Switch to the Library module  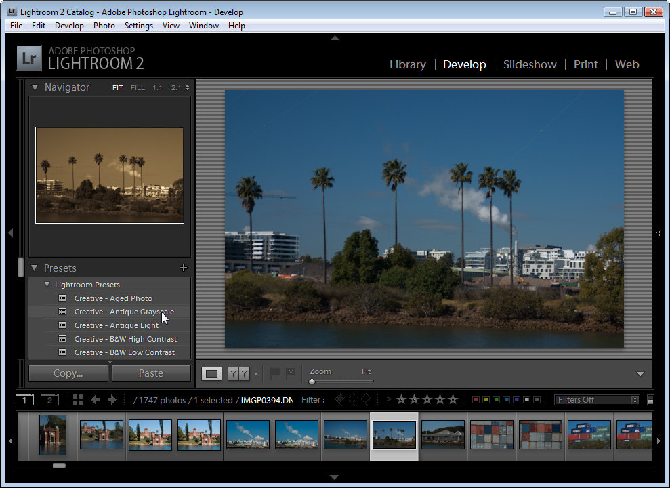(408, 64)
